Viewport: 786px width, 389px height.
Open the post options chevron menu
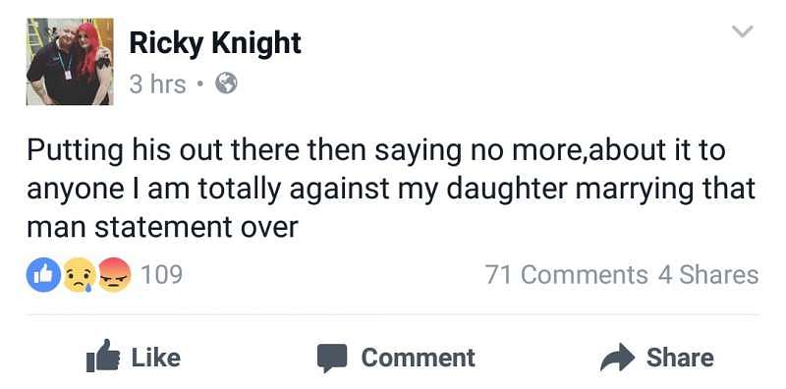(x=743, y=31)
